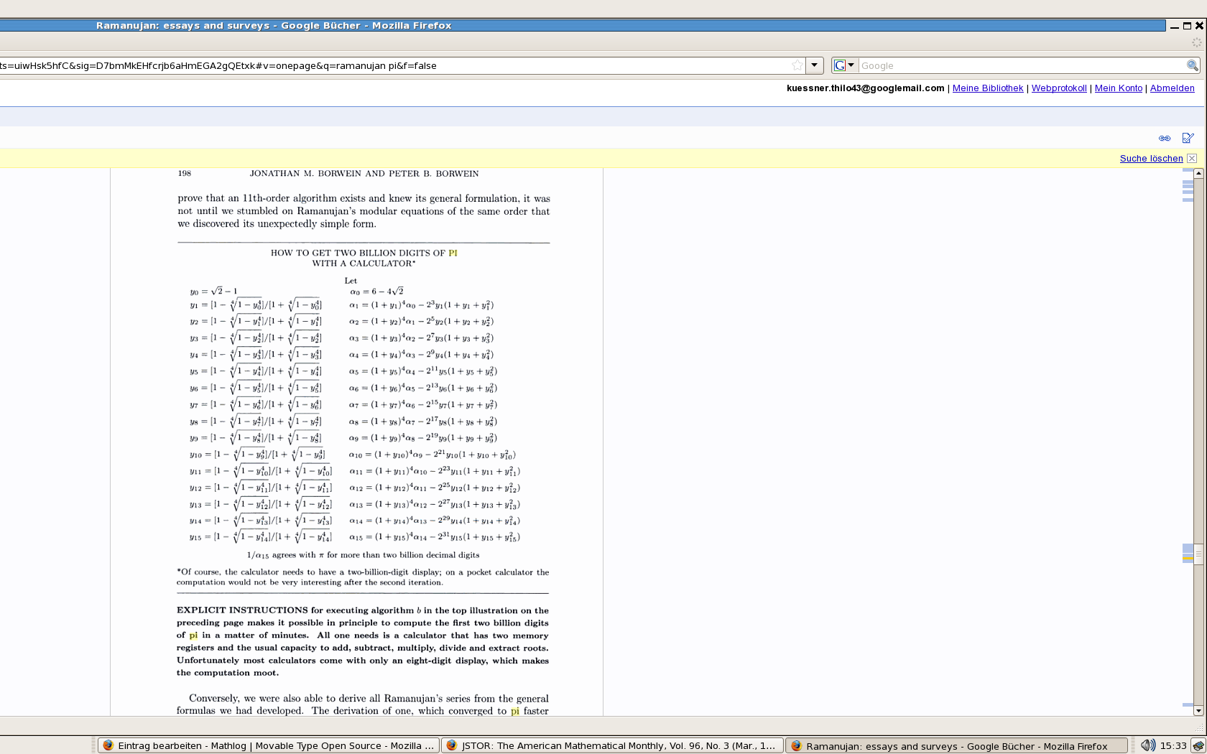Focus the Google search input field
Image resolution: width=1207 pixels, height=754 pixels.
pyautogui.click(x=1020, y=65)
